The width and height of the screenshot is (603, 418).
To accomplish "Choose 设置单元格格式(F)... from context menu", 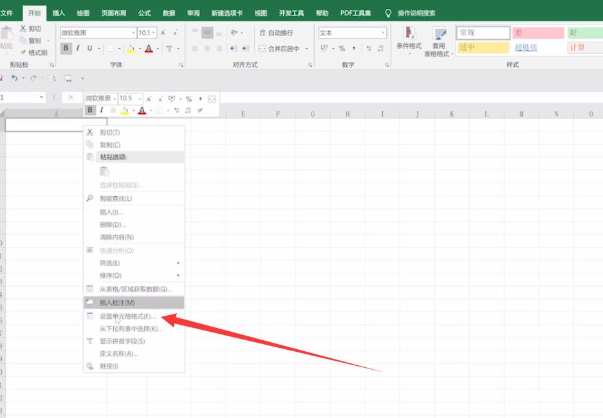I will 134,316.
